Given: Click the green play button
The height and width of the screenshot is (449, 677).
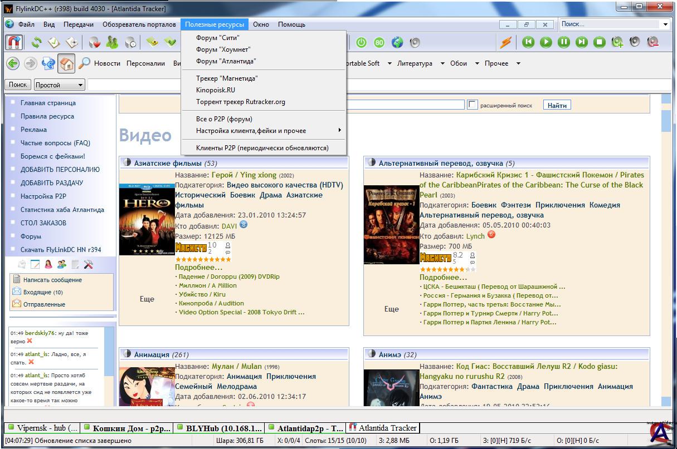Looking at the screenshot, I should 546,42.
